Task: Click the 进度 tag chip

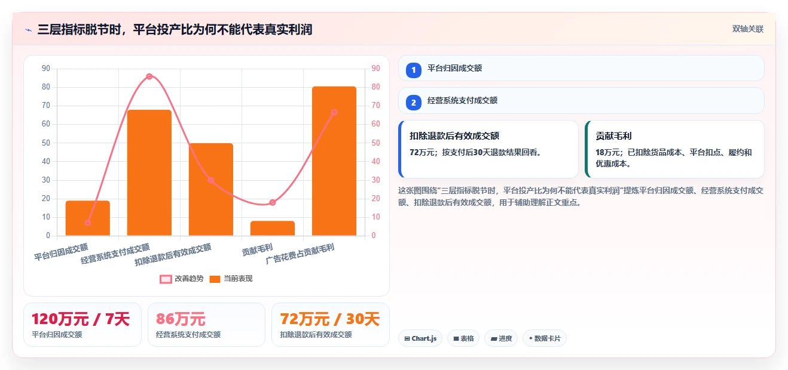Action: 501,338
